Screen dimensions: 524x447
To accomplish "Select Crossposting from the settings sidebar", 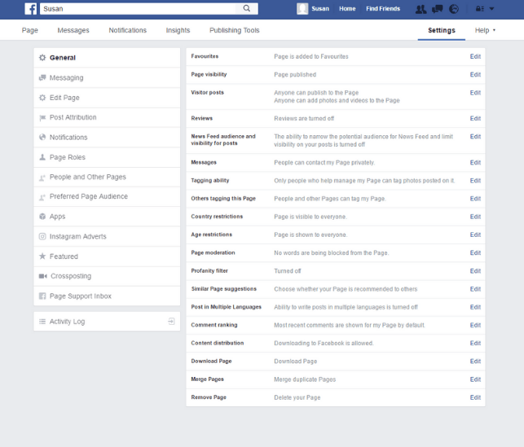I will tap(72, 277).
